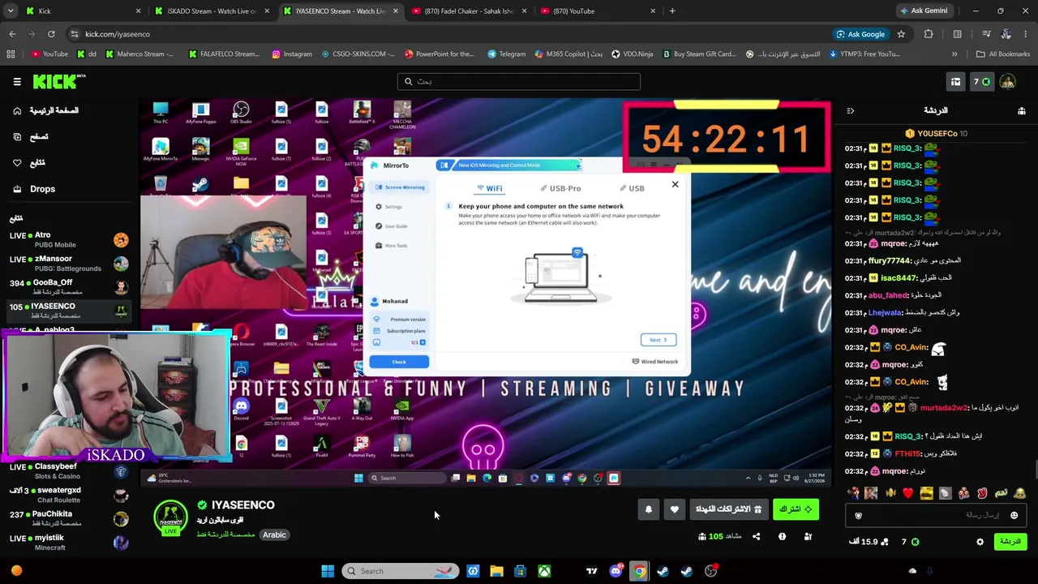
Task: Open Chrome media controls icon
Action: click(986, 34)
